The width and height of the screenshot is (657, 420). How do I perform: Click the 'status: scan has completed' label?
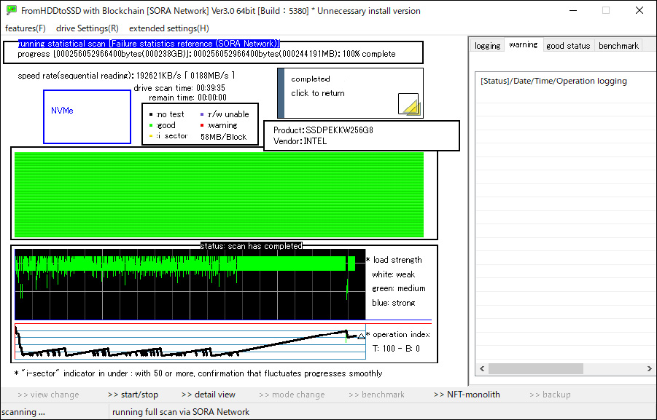click(x=252, y=246)
